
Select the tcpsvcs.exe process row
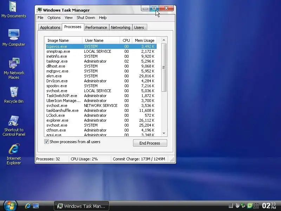(x=101, y=46)
